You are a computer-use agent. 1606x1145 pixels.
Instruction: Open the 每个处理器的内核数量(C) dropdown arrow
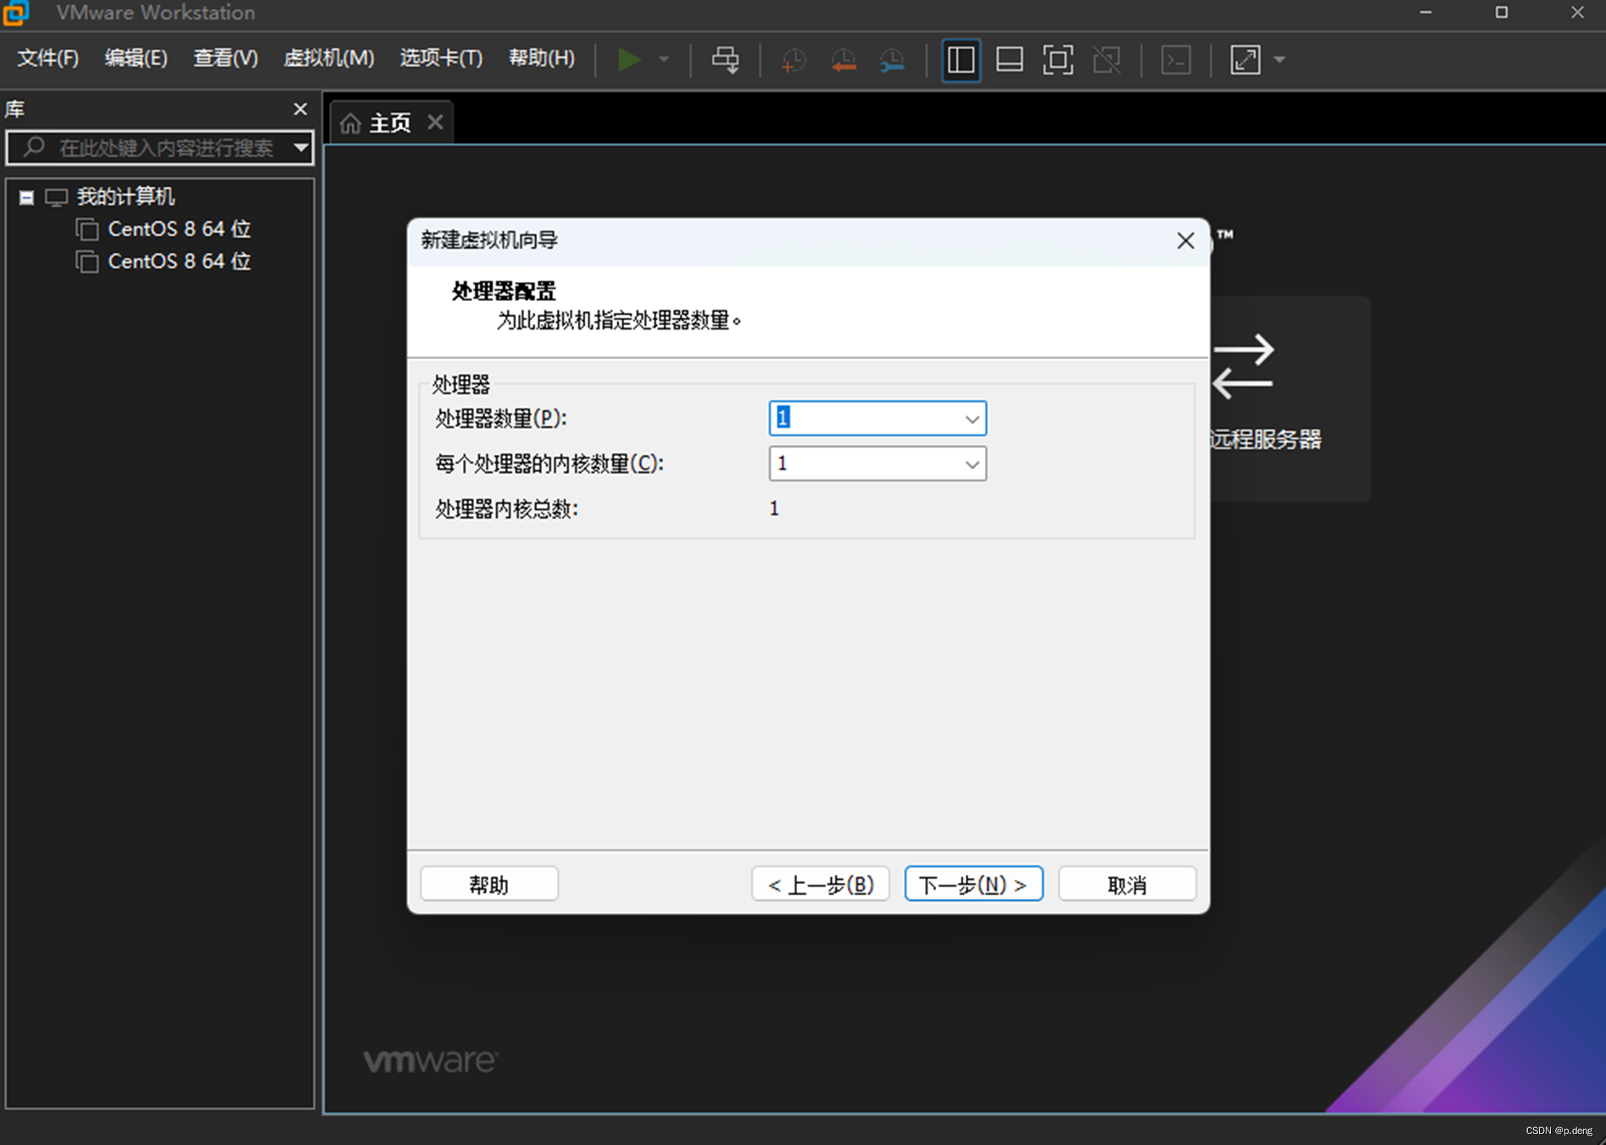coord(972,464)
